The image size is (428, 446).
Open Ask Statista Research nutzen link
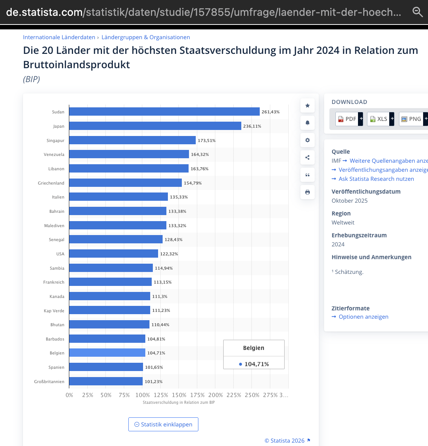coord(376,179)
